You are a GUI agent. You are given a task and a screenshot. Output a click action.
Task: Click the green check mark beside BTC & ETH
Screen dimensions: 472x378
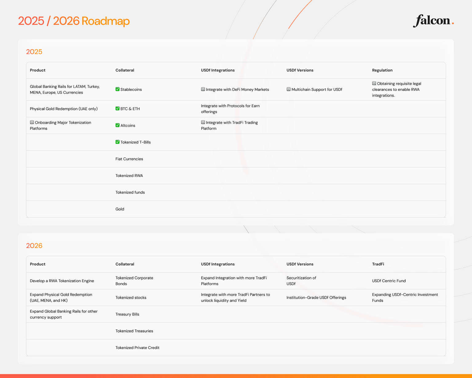pyautogui.click(x=117, y=108)
